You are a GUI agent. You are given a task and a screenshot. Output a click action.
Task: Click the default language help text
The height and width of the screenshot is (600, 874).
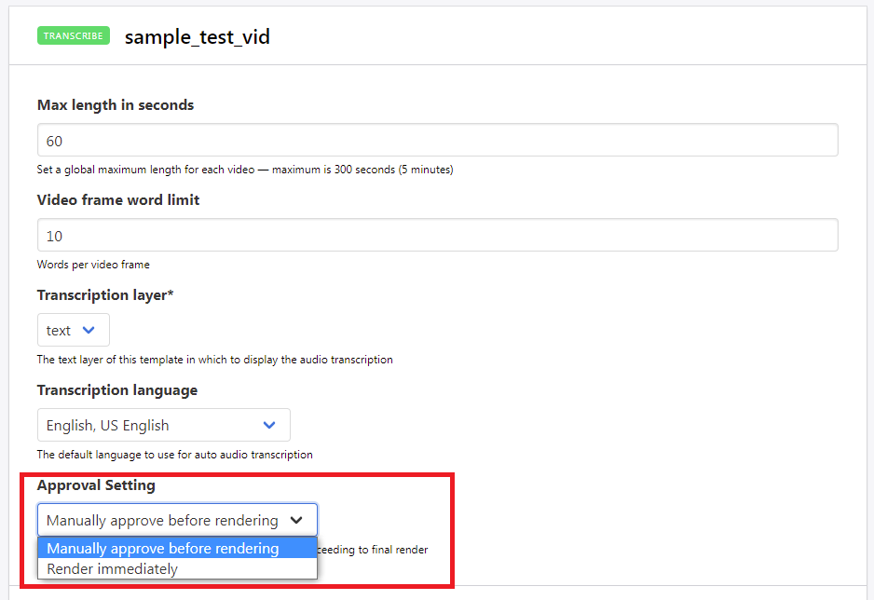click(174, 455)
